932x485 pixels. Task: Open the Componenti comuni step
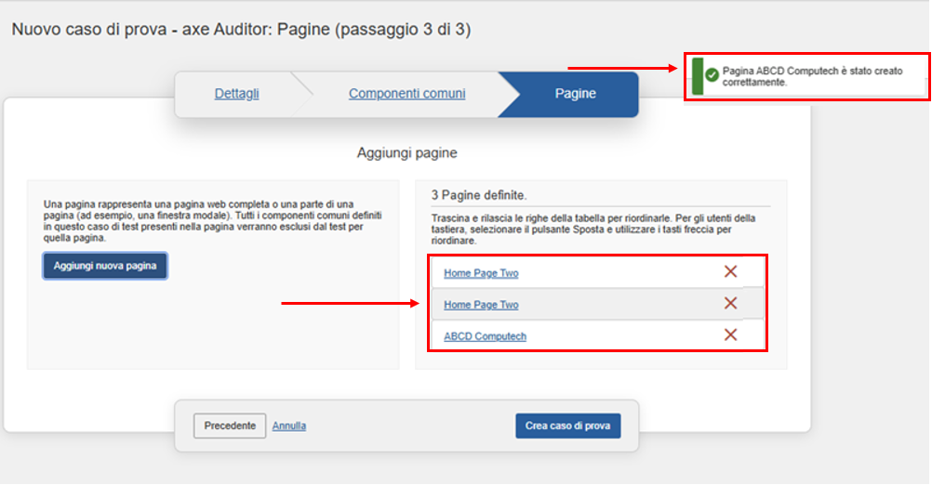click(406, 94)
